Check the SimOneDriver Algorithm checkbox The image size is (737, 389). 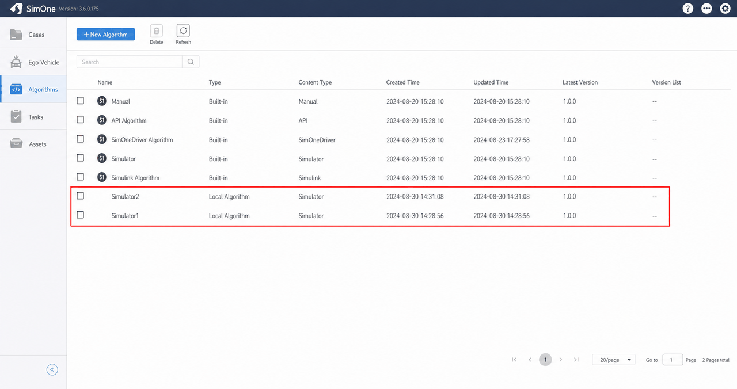pyautogui.click(x=80, y=139)
